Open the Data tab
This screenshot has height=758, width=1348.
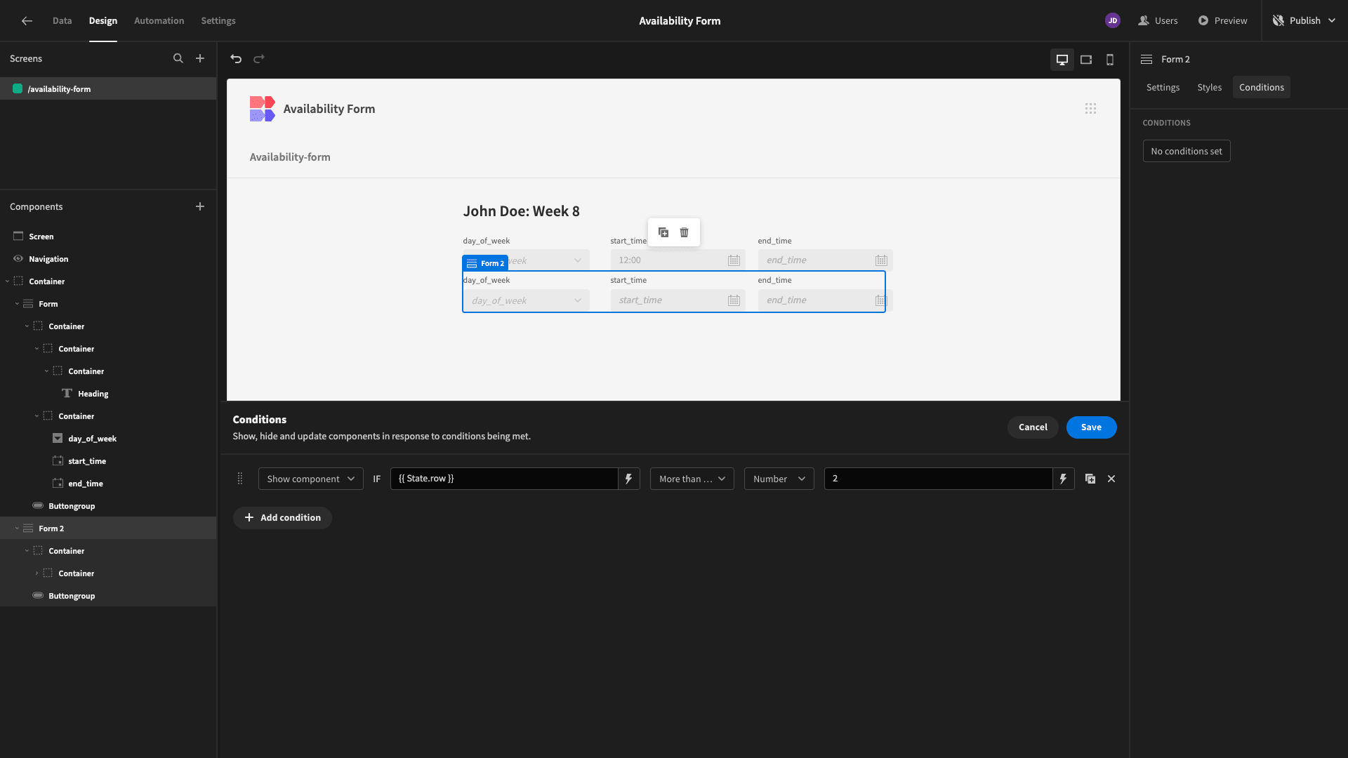[x=62, y=20]
